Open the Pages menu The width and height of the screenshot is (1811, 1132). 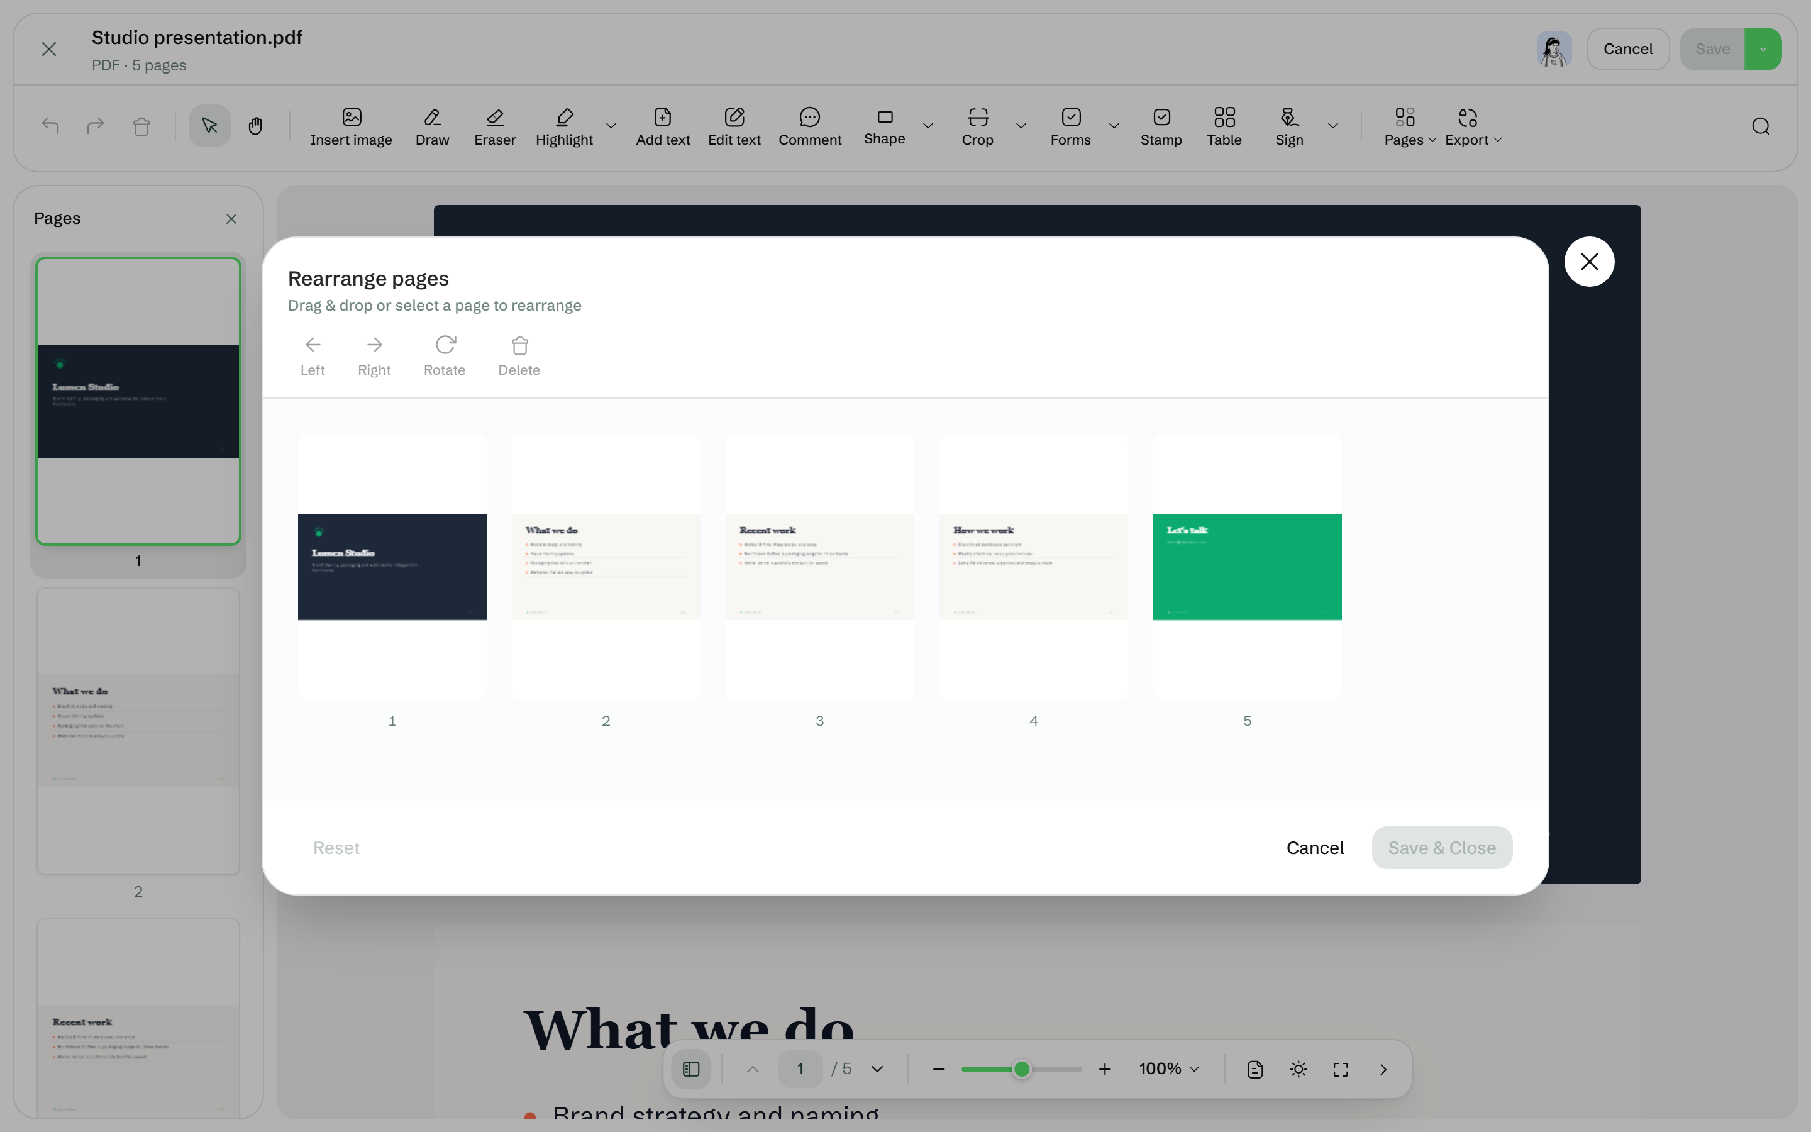pos(1409,126)
